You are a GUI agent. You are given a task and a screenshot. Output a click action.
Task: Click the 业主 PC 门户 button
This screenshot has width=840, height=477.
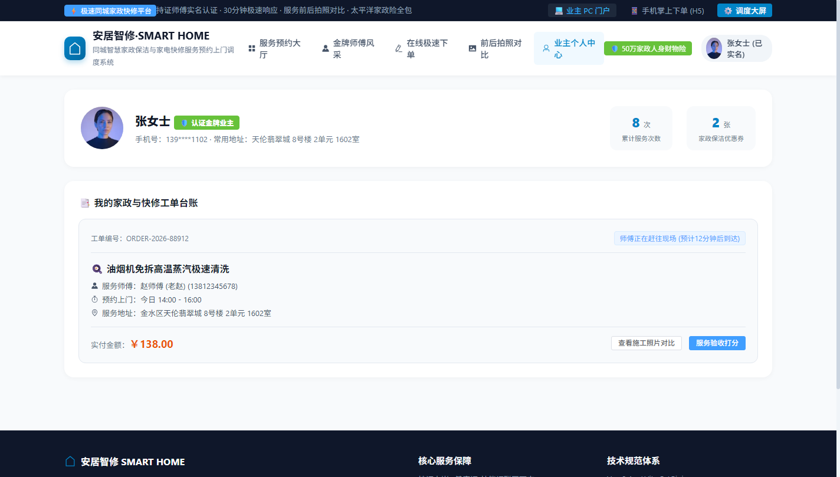coord(582,11)
